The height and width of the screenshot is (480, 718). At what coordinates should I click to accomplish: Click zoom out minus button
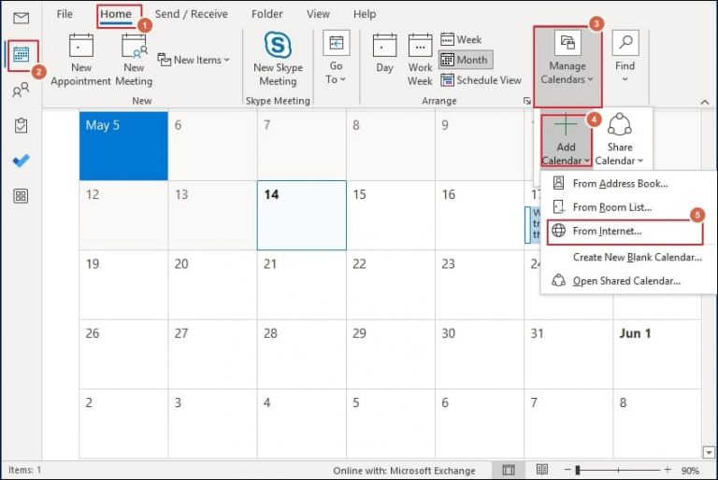[567, 470]
